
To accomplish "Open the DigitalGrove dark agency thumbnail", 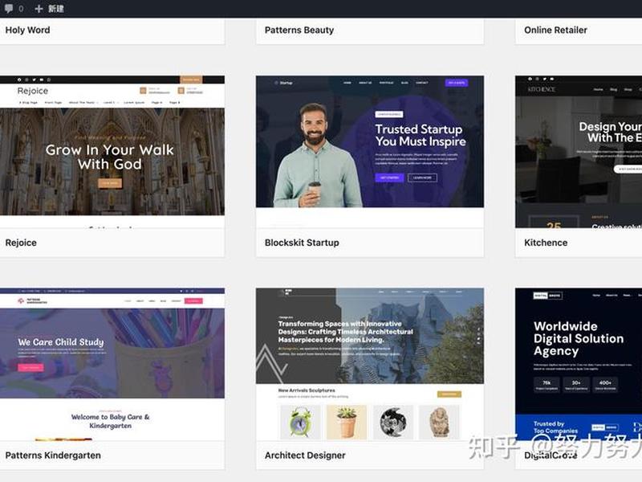I will click(579, 365).
